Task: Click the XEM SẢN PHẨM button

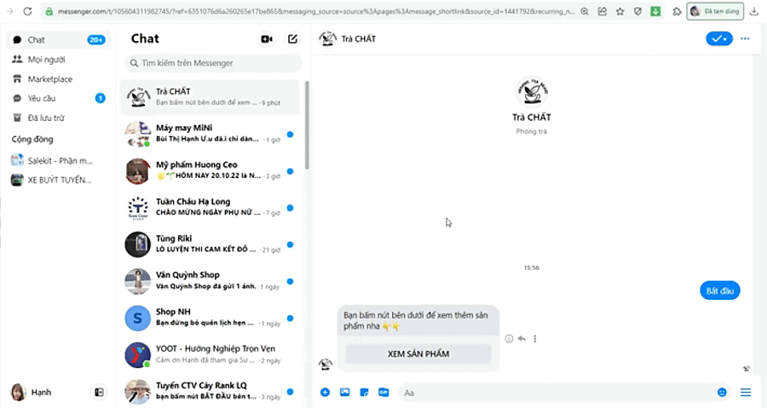Action: tap(418, 353)
